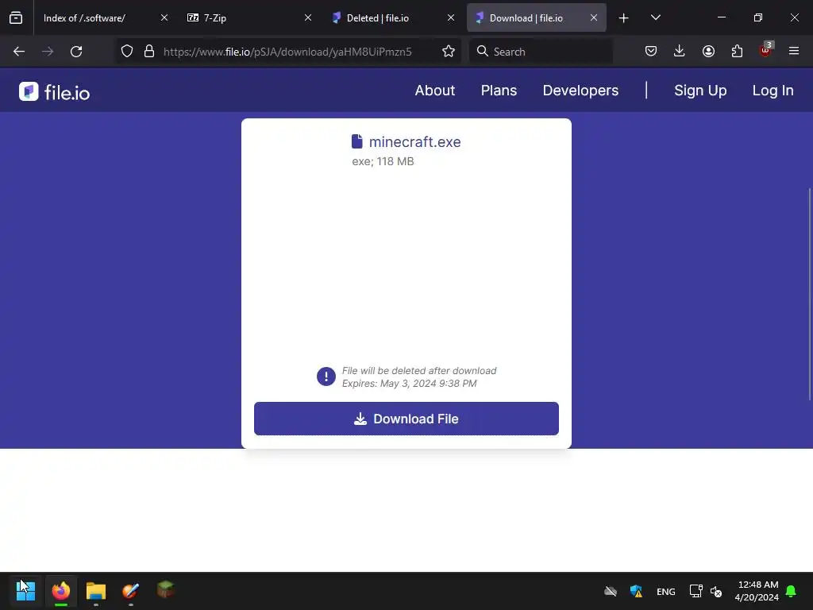813x610 pixels.
Task: Open the Developers page
Action: (580, 91)
